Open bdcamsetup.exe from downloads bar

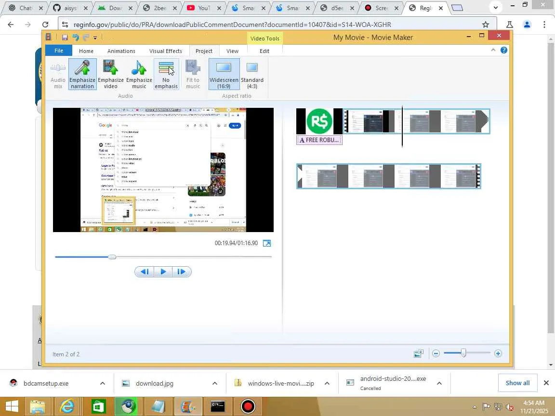tap(46, 383)
